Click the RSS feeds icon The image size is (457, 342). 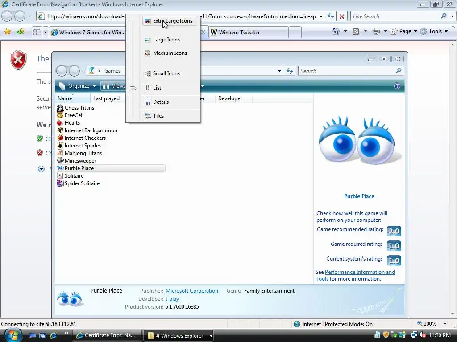pos(356,32)
